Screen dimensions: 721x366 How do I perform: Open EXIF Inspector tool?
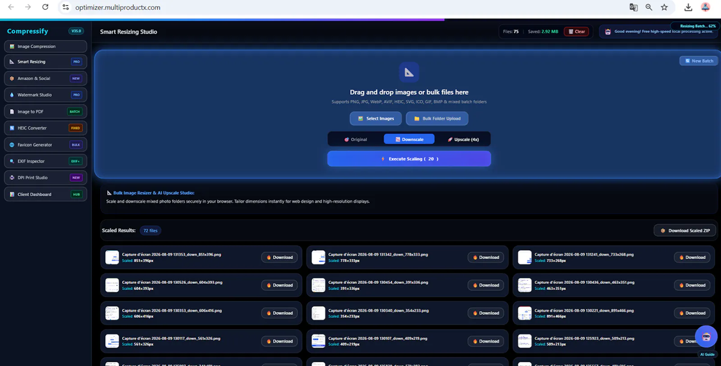[x=46, y=161]
